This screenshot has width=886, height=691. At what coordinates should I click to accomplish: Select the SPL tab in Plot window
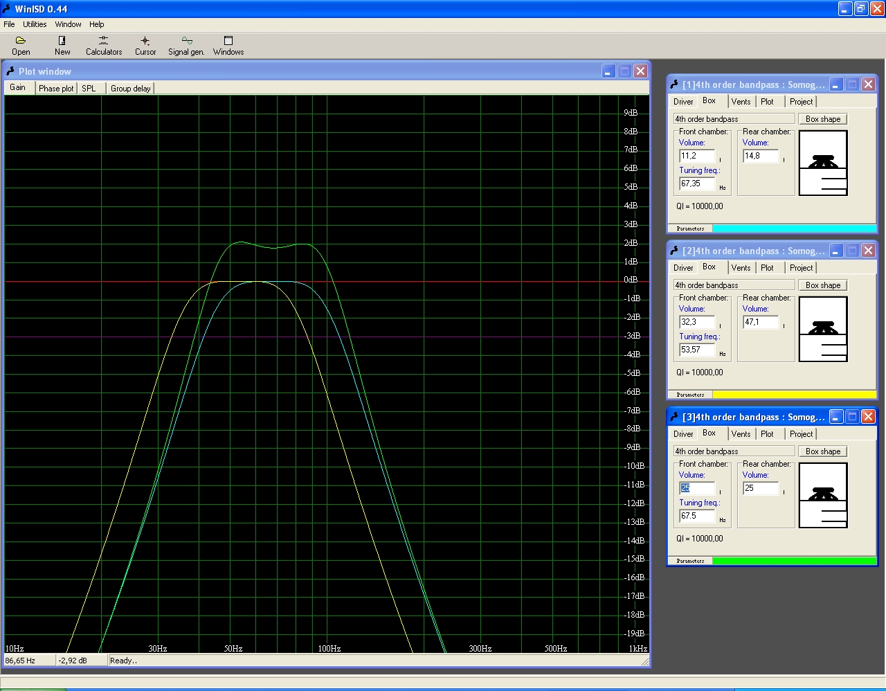tap(89, 89)
